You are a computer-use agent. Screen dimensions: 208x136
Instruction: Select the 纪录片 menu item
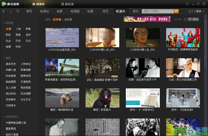[x=121, y=11]
